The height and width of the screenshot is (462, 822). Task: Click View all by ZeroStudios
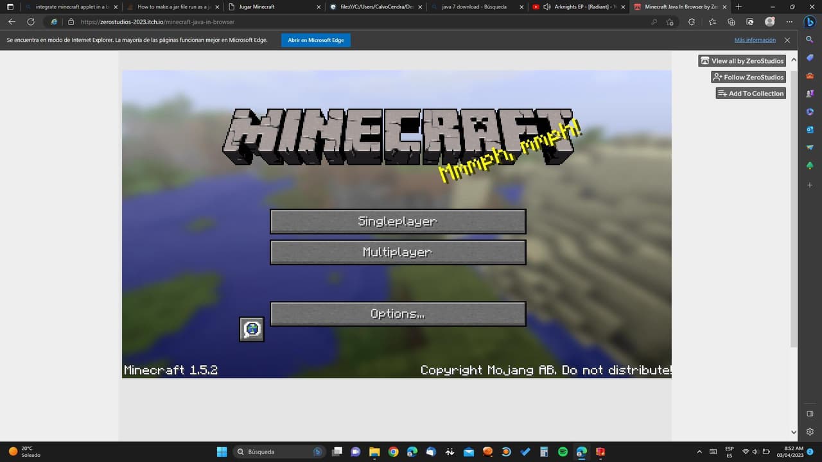pos(742,61)
